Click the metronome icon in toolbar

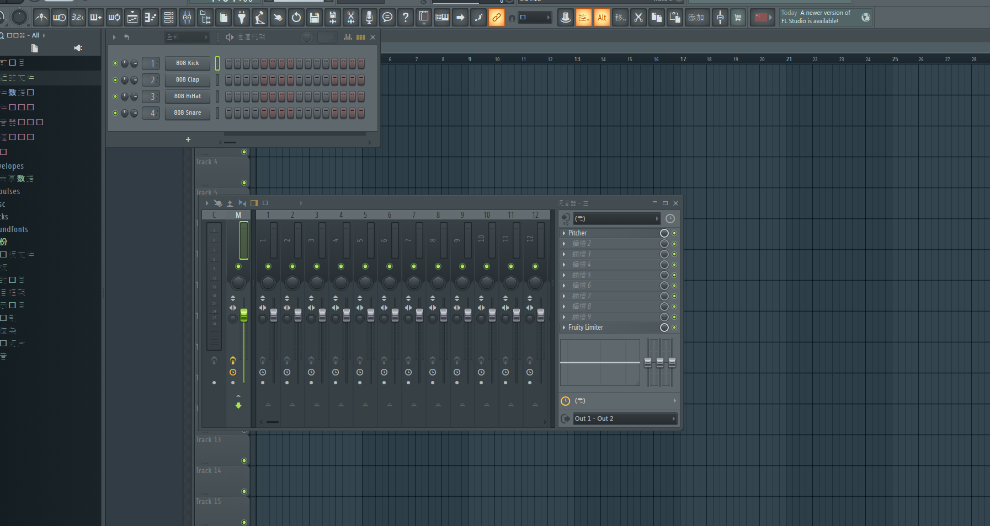pos(41,18)
